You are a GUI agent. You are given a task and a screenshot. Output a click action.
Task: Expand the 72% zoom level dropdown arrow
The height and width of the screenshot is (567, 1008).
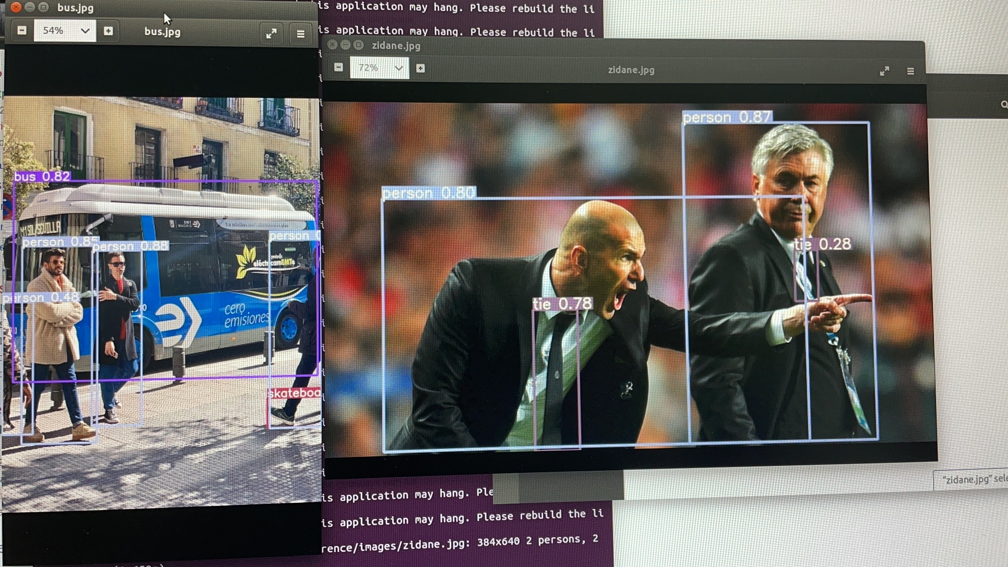click(x=398, y=68)
